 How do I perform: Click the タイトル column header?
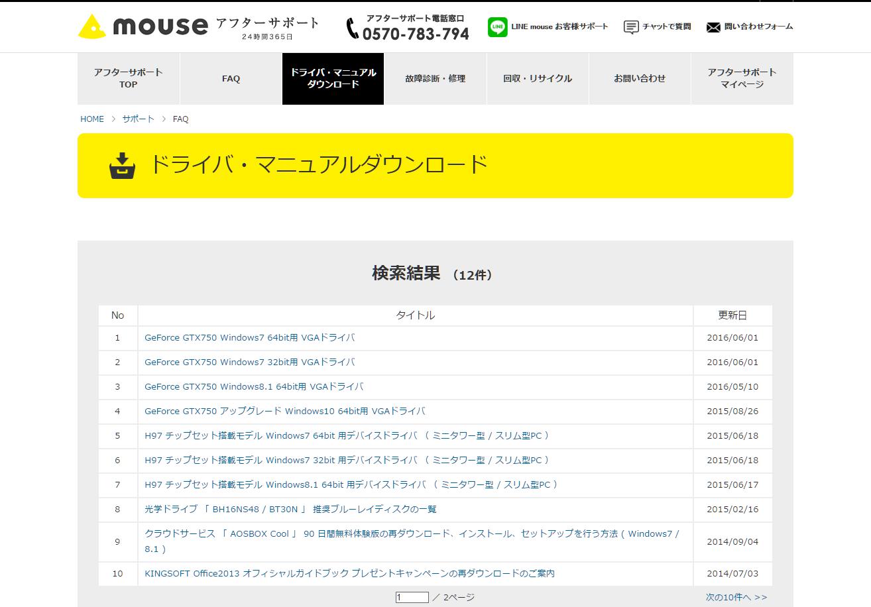[416, 315]
